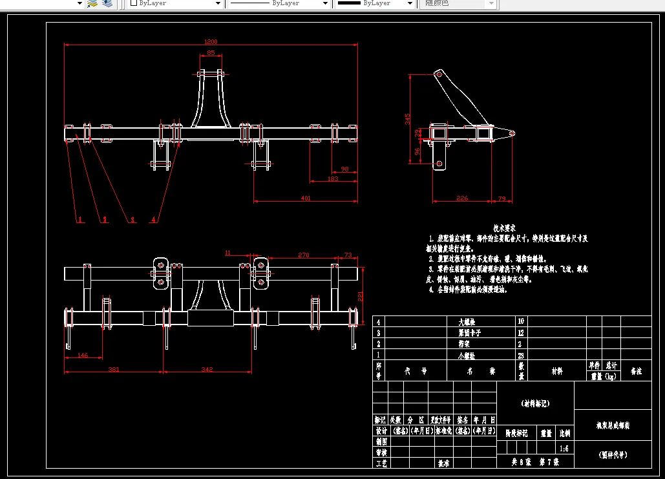
Task: Select the 345 vertical dimension text
Action: tap(408, 119)
